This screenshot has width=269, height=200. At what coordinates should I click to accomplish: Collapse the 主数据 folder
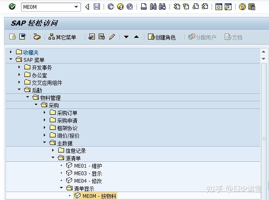(44, 142)
